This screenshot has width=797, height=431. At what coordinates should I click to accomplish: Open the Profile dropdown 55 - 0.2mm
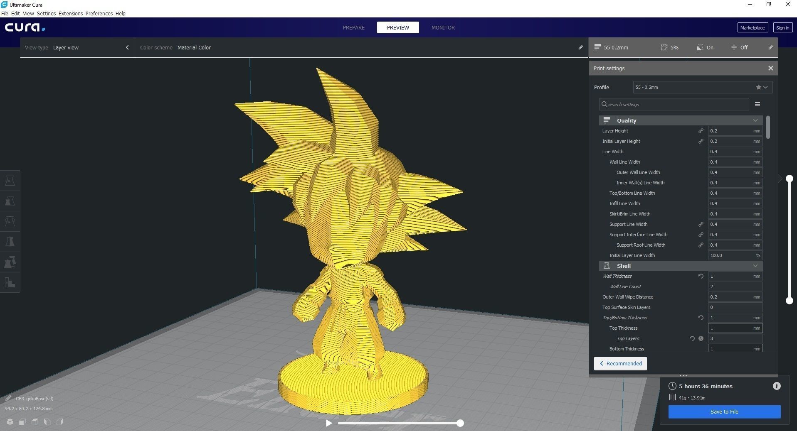(x=703, y=87)
